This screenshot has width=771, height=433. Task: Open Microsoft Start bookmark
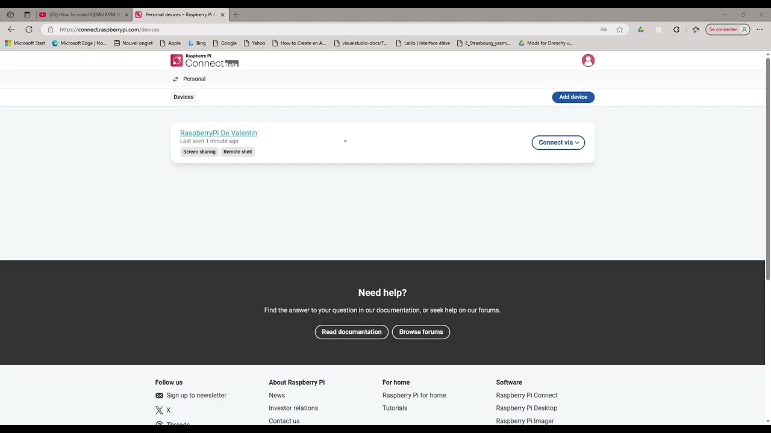click(25, 43)
